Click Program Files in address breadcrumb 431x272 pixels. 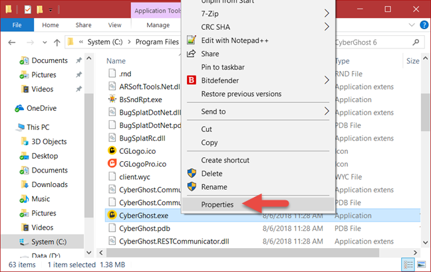157,42
